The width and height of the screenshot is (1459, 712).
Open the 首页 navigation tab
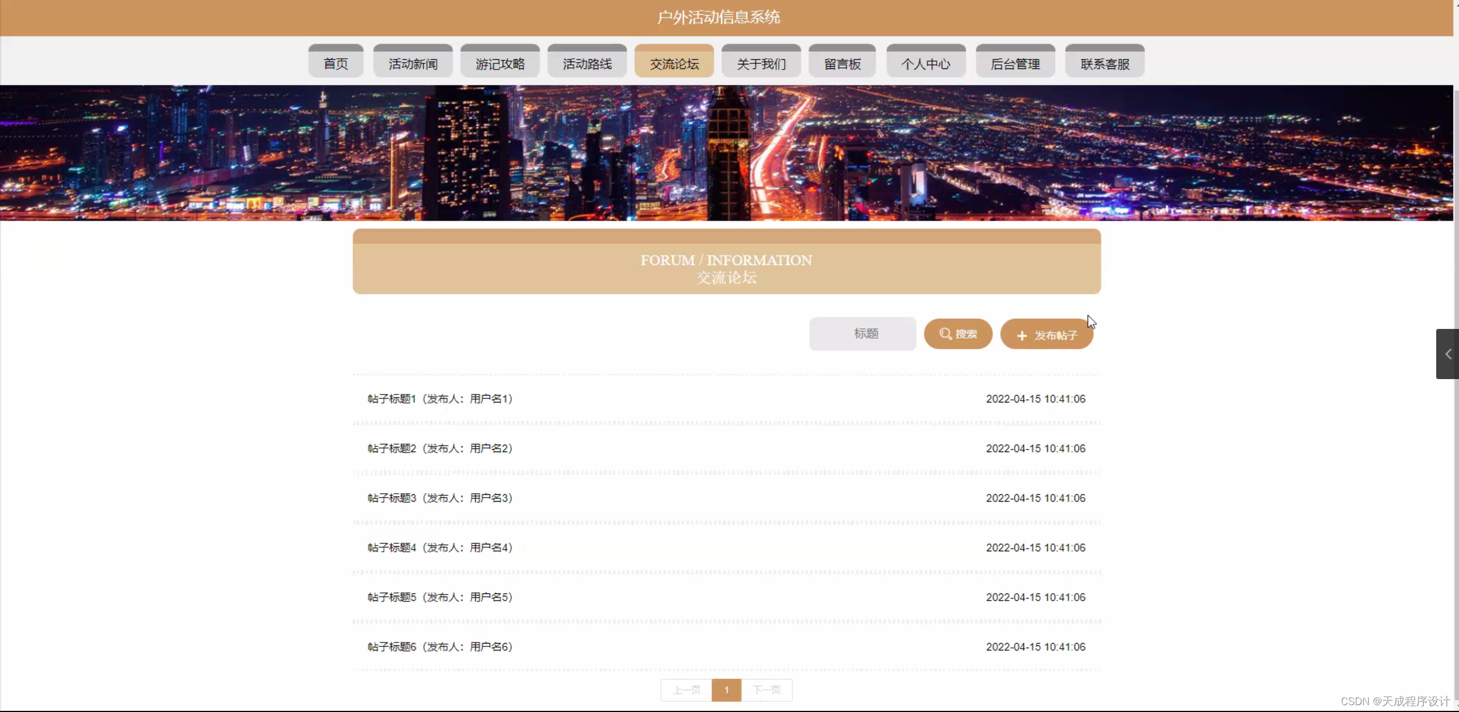(335, 64)
